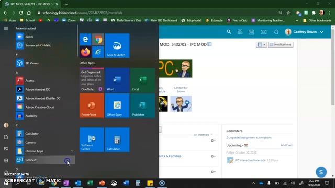Open gear menu on the first materials row
Viewport: 335px width, 188px height.
click(213, 140)
